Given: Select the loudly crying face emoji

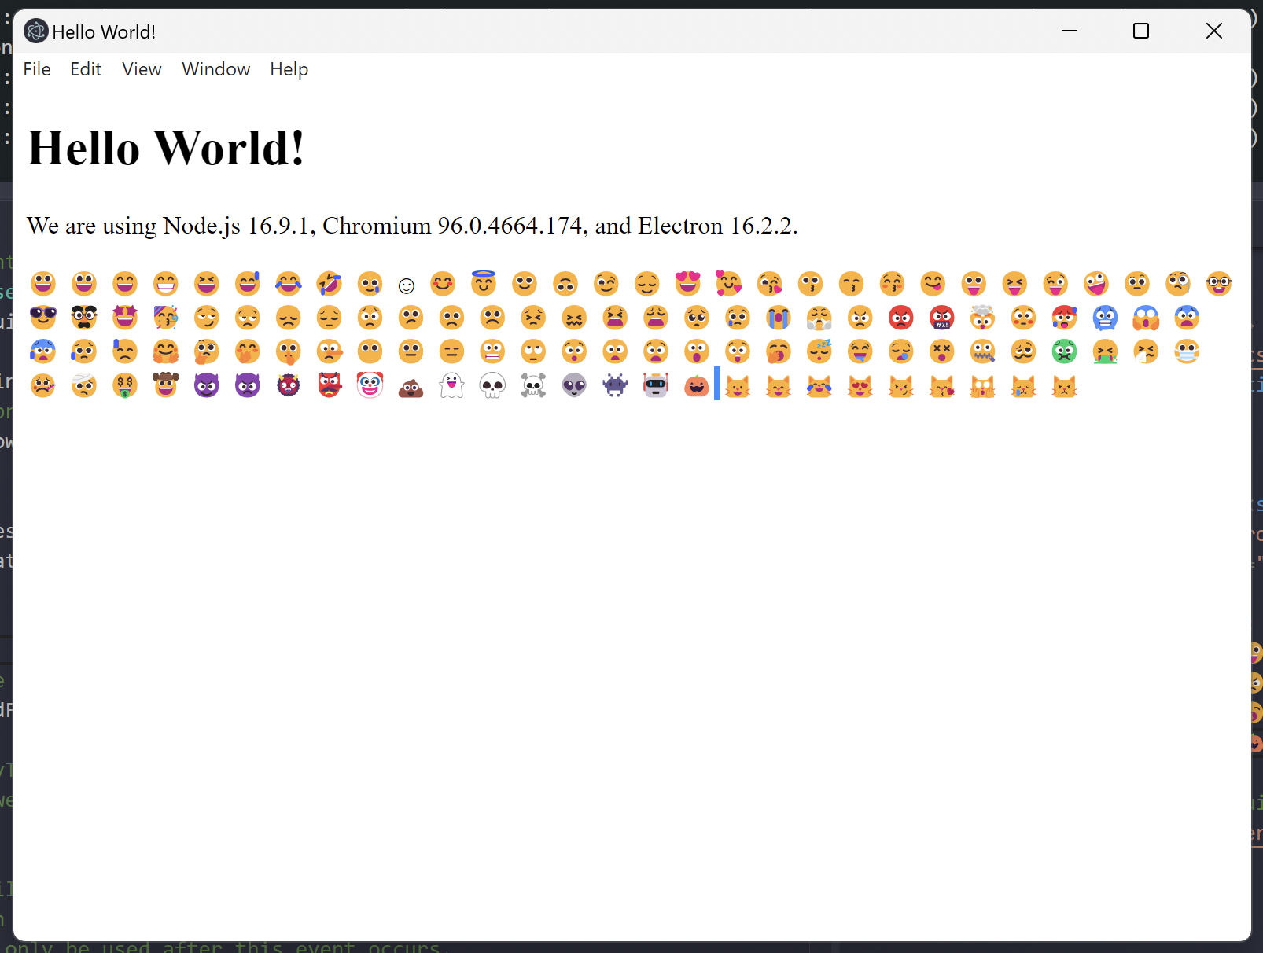Looking at the screenshot, I should (779, 318).
